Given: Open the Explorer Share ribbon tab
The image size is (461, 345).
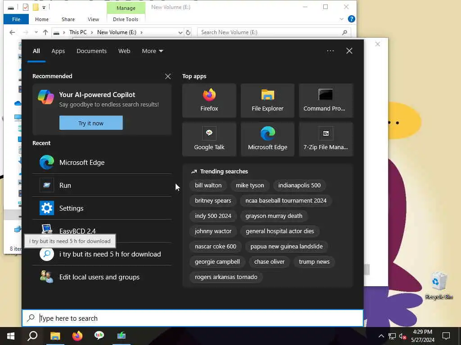Looking at the screenshot, I should pos(68,19).
